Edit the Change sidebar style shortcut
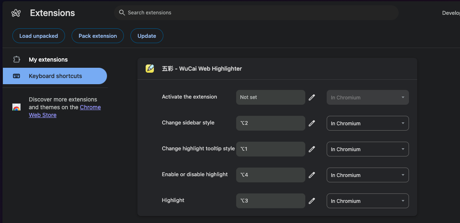 [312, 123]
